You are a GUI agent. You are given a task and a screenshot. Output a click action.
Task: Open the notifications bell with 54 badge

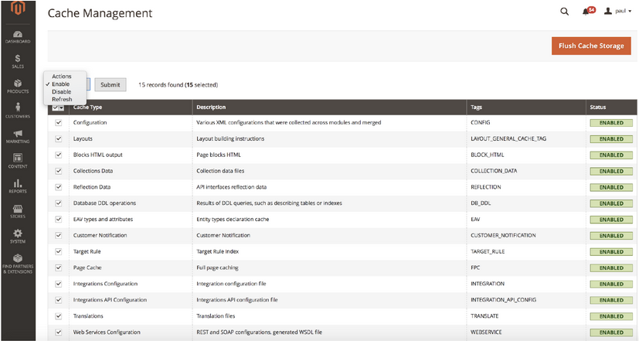589,11
